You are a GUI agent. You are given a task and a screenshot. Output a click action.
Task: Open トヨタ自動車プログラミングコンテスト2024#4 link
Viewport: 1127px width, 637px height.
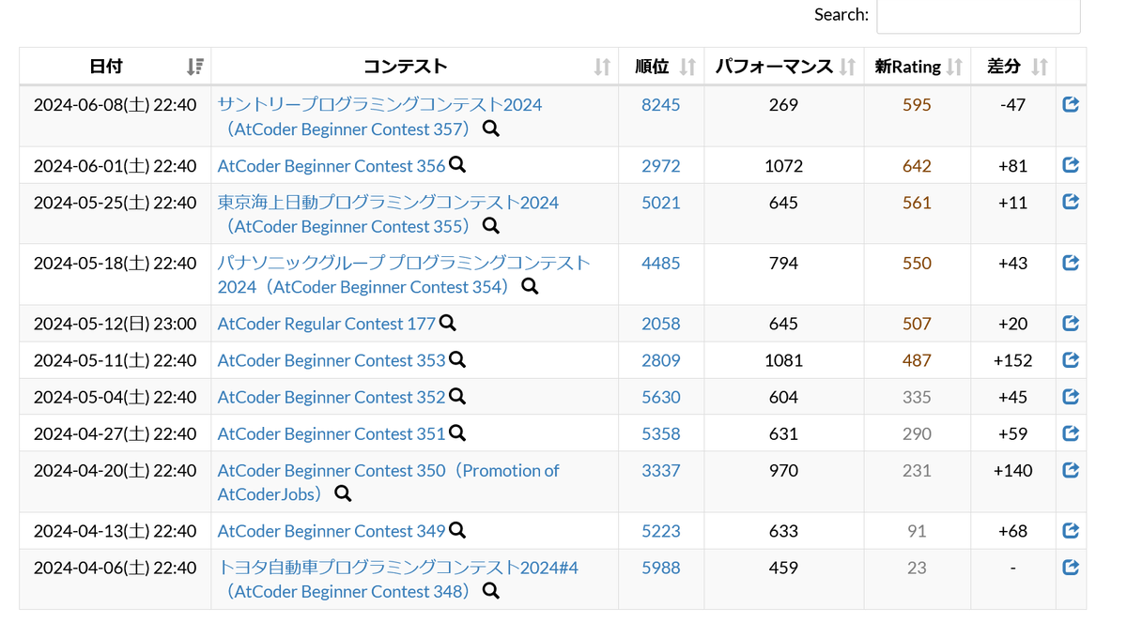click(x=398, y=580)
